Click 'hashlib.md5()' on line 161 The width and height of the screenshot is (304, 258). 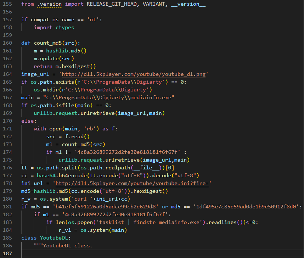pos(66,51)
